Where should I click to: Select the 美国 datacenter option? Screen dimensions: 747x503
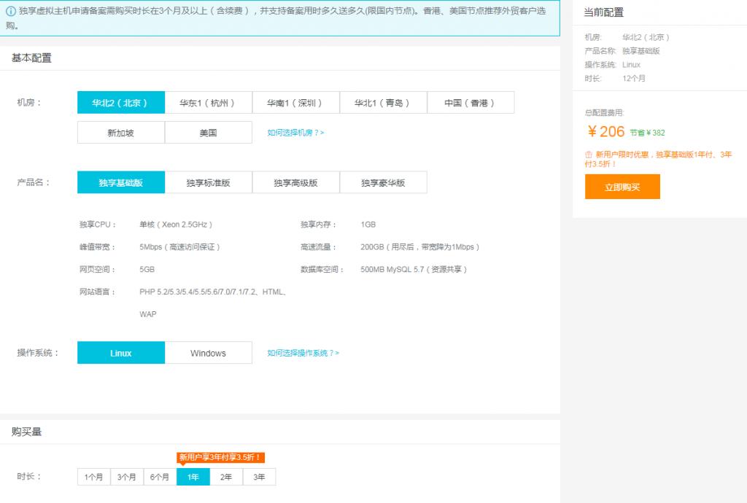tap(208, 132)
